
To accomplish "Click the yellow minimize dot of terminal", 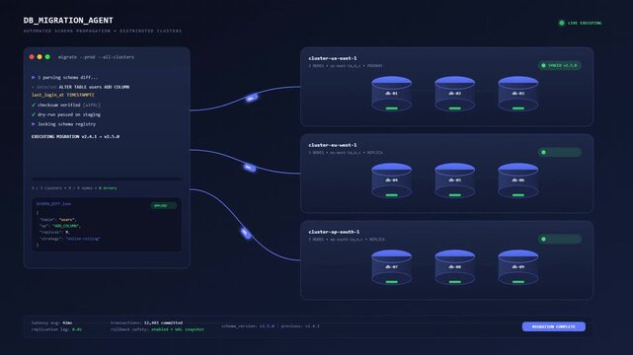I will pos(40,57).
